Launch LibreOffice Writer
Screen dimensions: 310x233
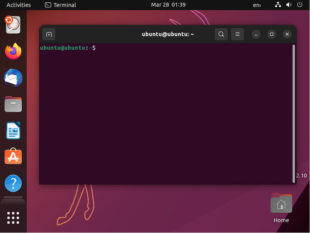coord(13,130)
